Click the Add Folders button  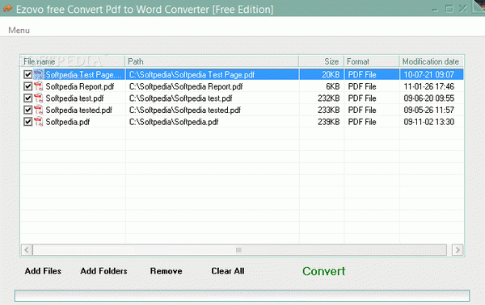tap(103, 271)
